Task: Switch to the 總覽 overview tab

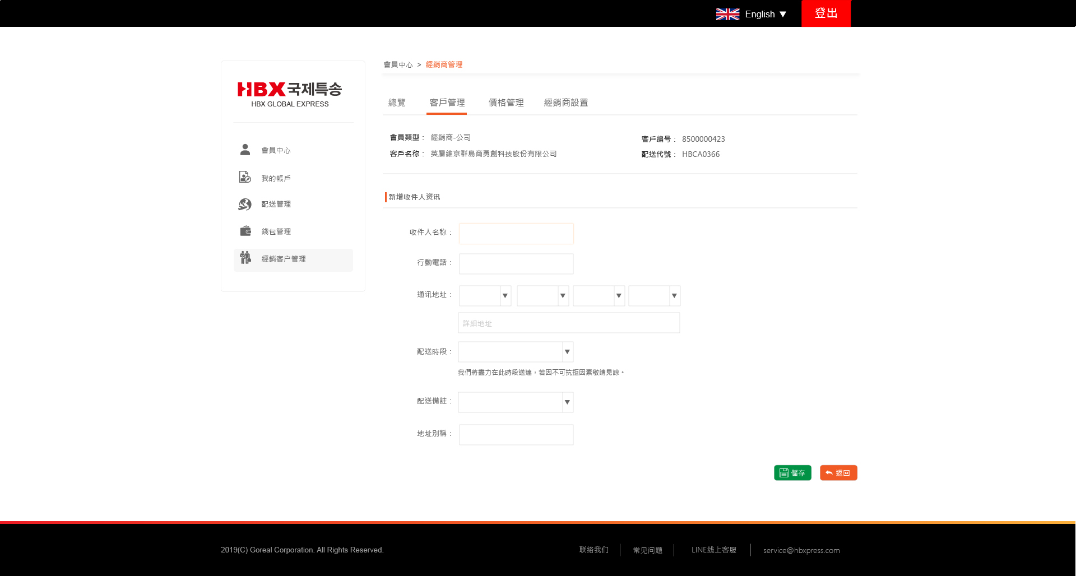Action: coord(397,103)
